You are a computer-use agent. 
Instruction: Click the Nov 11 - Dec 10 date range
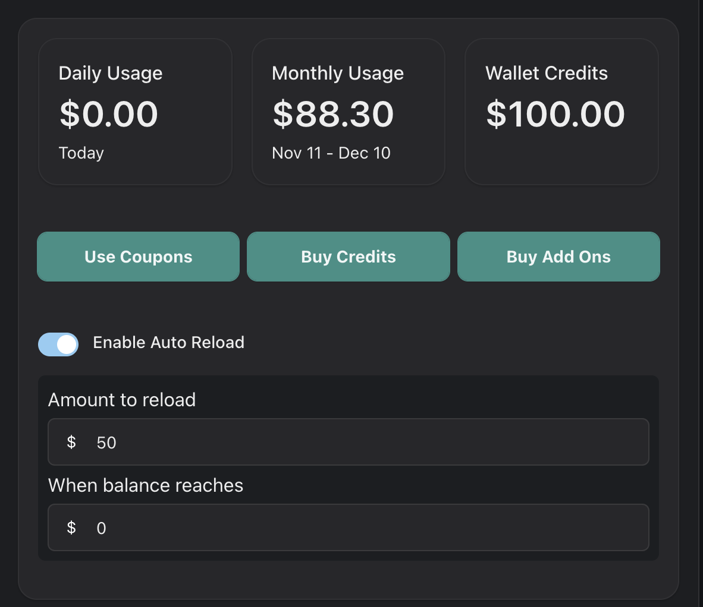tap(331, 153)
